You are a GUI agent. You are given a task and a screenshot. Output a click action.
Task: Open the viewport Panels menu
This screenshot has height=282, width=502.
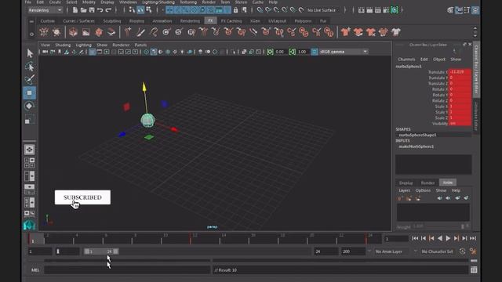point(140,45)
